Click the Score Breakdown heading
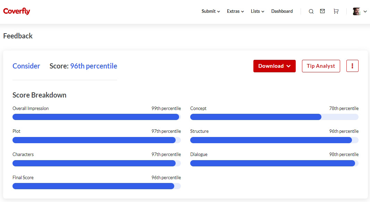 [x=39, y=95]
